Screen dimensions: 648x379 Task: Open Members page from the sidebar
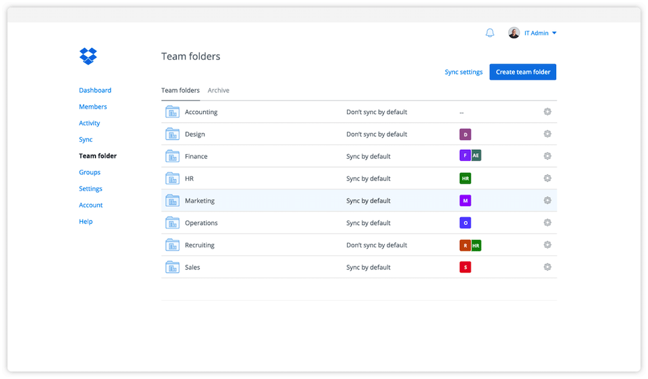[x=93, y=107]
